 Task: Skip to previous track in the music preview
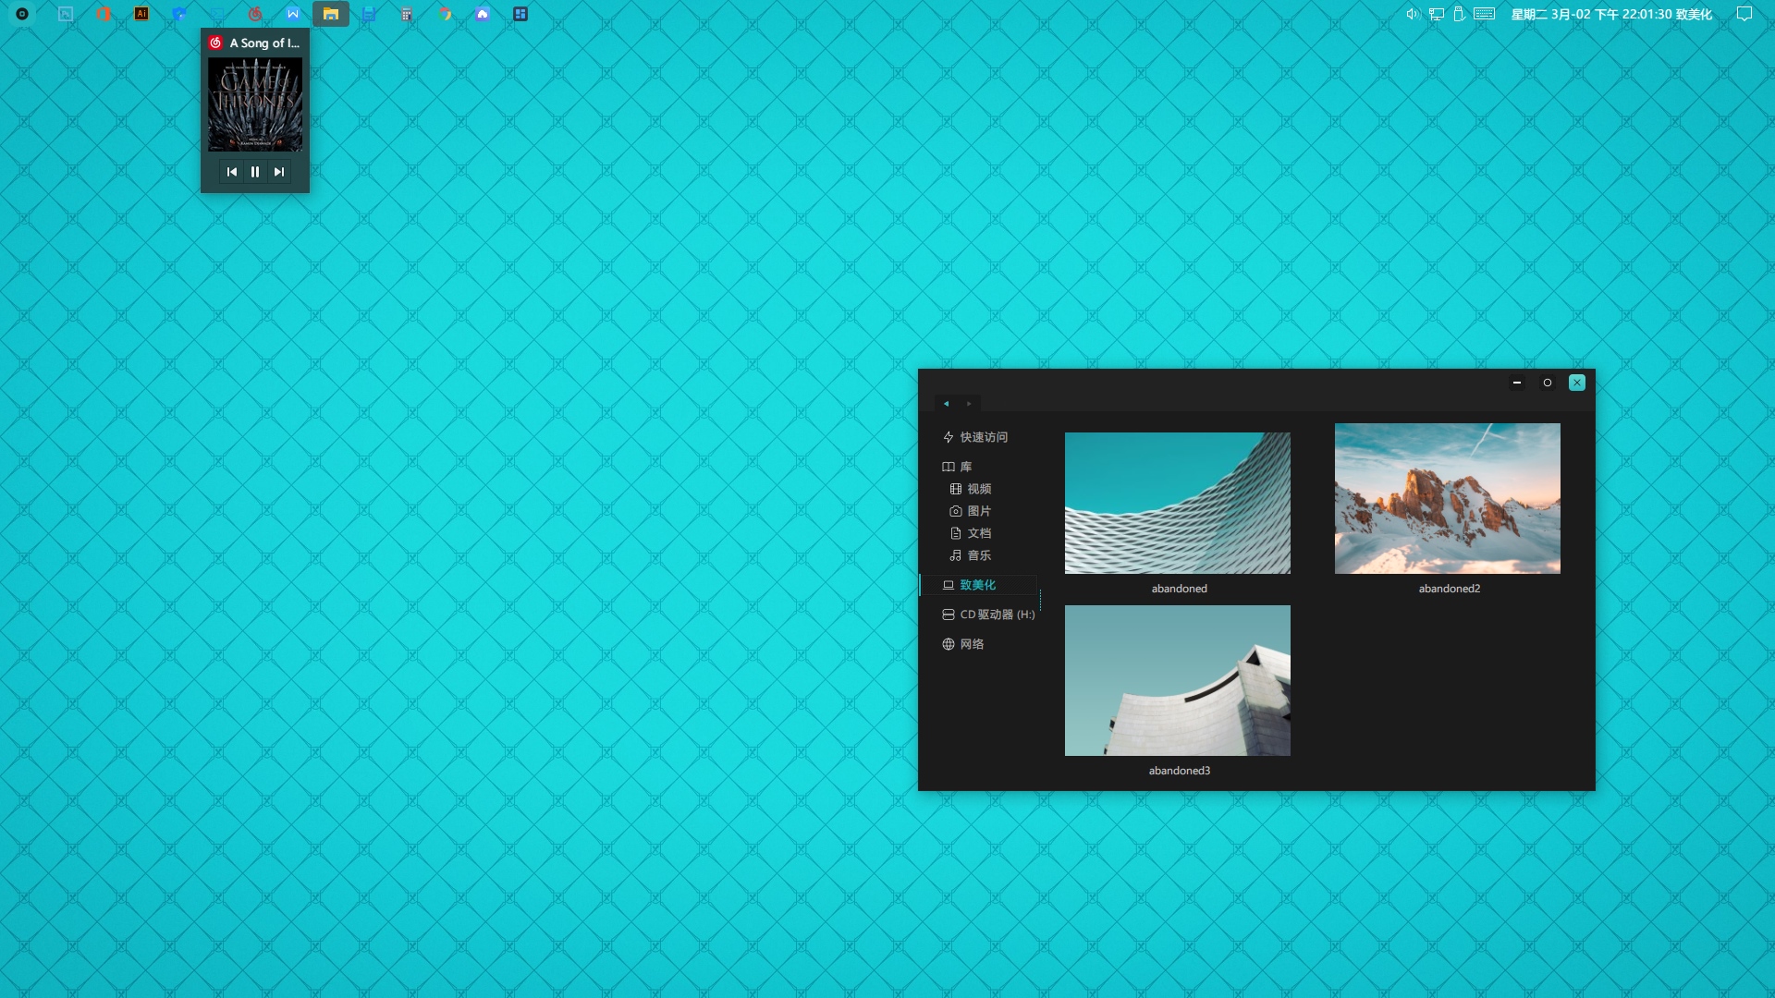click(x=232, y=172)
